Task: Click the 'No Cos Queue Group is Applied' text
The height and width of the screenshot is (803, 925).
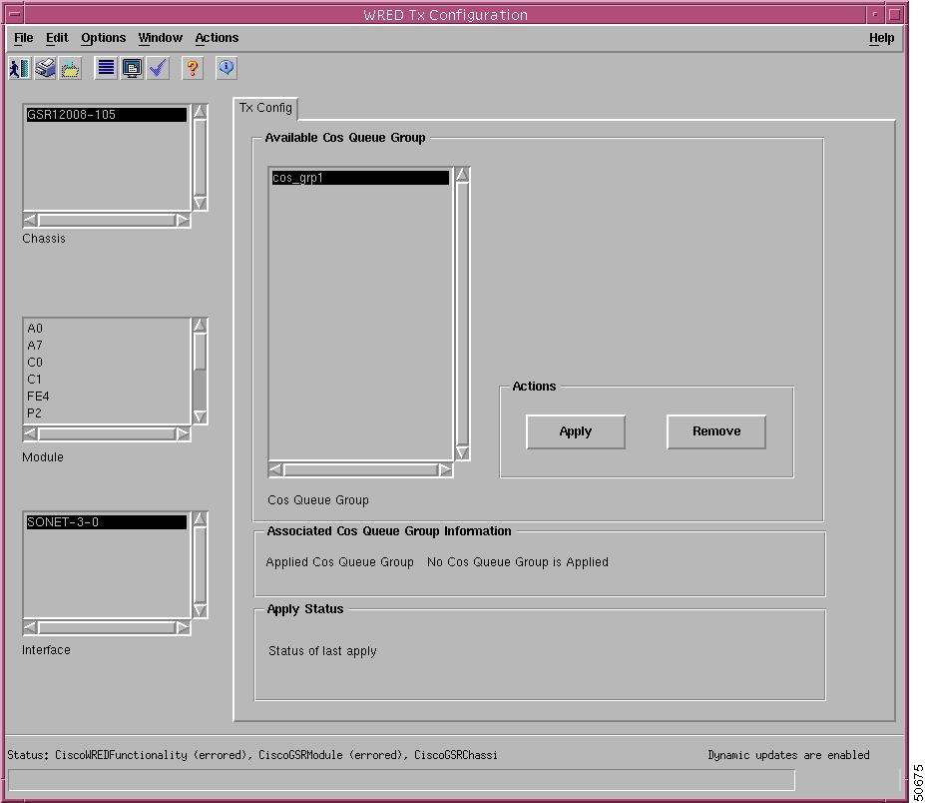Action: (517, 562)
